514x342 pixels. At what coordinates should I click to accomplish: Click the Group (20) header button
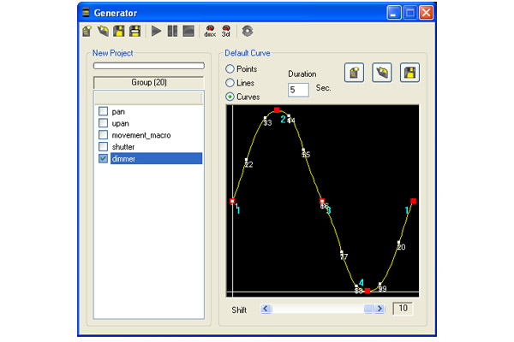click(148, 82)
